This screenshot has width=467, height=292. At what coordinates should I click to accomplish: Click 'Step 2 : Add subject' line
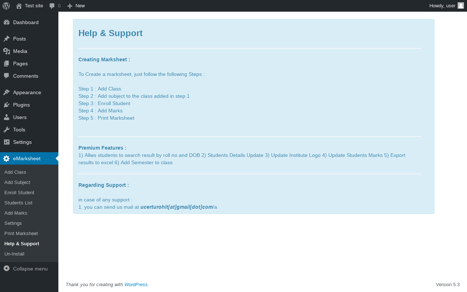pyautogui.click(x=134, y=96)
